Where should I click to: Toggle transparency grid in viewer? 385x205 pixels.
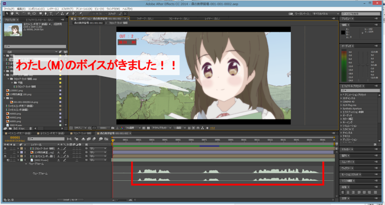pyautogui.click(x=148, y=128)
